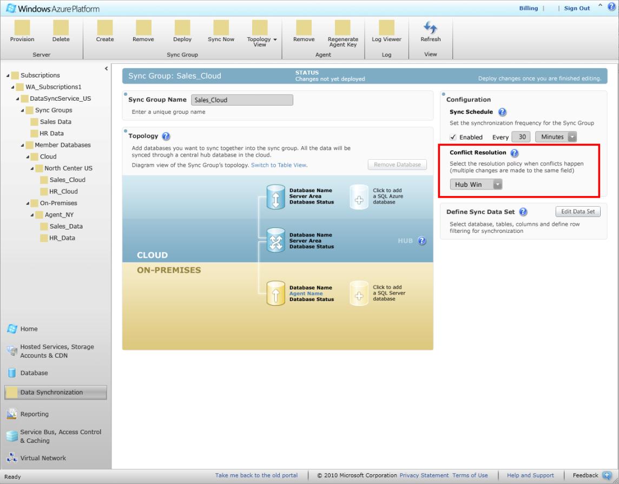Click the Sync Now toolbar icon
The image size is (619, 484).
click(x=221, y=28)
